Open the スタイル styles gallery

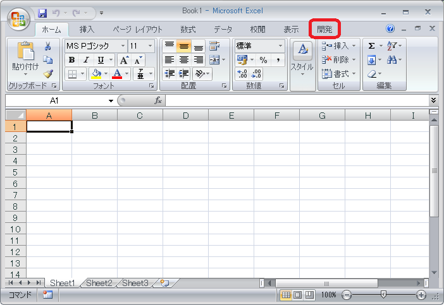click(302, 59)
